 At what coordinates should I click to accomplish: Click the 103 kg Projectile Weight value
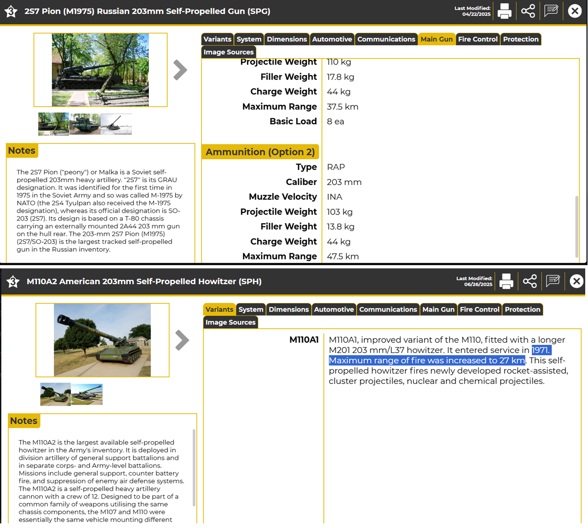click(x=340, y=212)
